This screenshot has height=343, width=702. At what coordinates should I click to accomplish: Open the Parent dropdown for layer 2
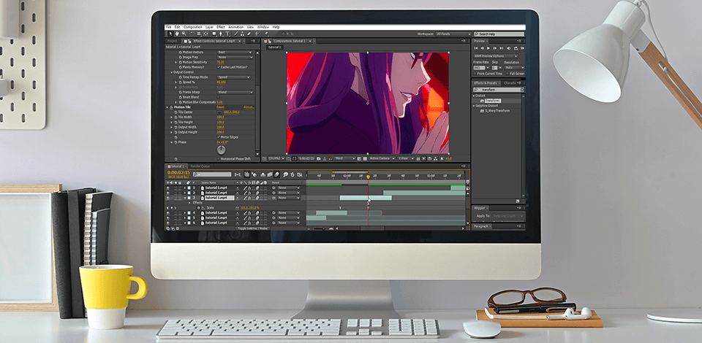[x=288, y=193]
